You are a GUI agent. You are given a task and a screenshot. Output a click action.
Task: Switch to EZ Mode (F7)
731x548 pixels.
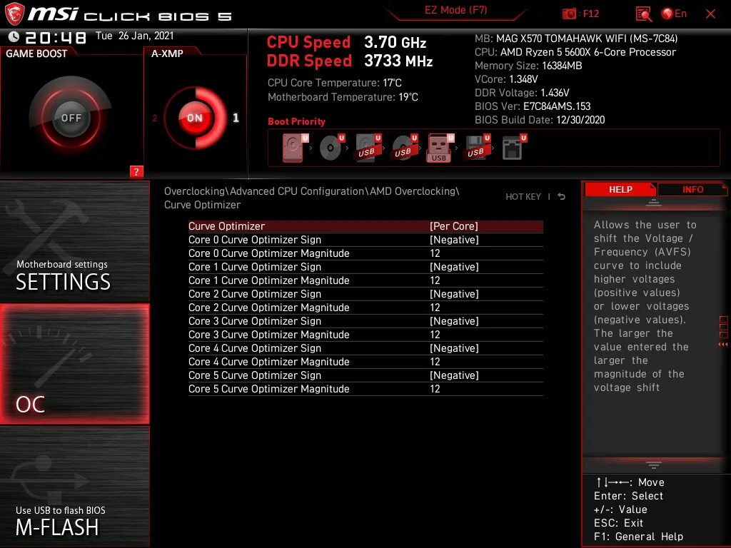click(x=455, y=10)
